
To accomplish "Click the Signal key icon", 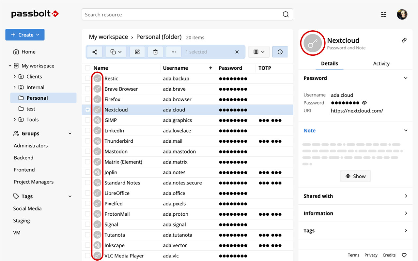I will (x=97, y=225).
